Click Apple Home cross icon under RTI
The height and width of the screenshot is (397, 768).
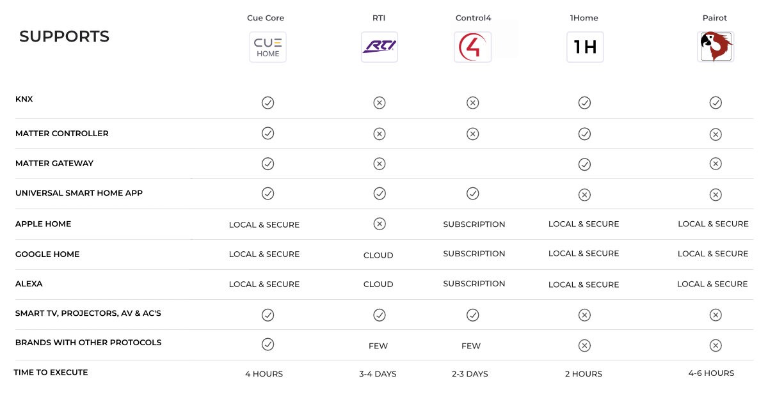[x=380, y=224]
